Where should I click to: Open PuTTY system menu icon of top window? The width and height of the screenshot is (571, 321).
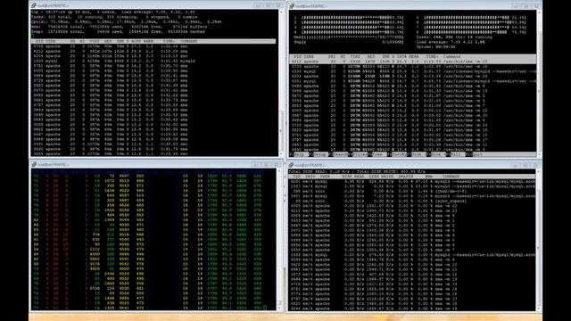click(34, 6)
